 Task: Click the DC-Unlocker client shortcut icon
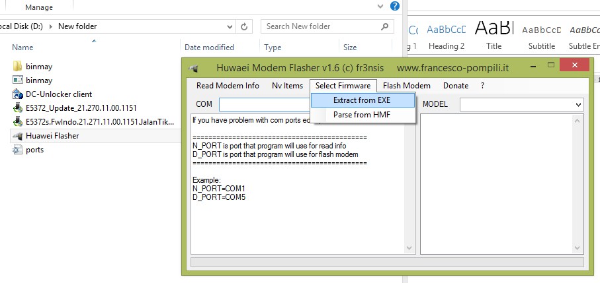17,94
